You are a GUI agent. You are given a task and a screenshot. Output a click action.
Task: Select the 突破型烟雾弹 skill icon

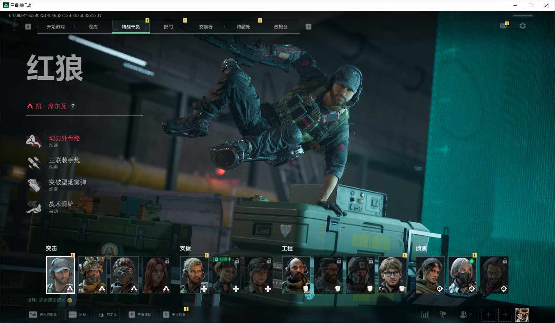34,185
